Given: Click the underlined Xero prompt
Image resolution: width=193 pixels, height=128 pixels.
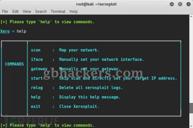Looking at the screenshot, I should point(5,31).
